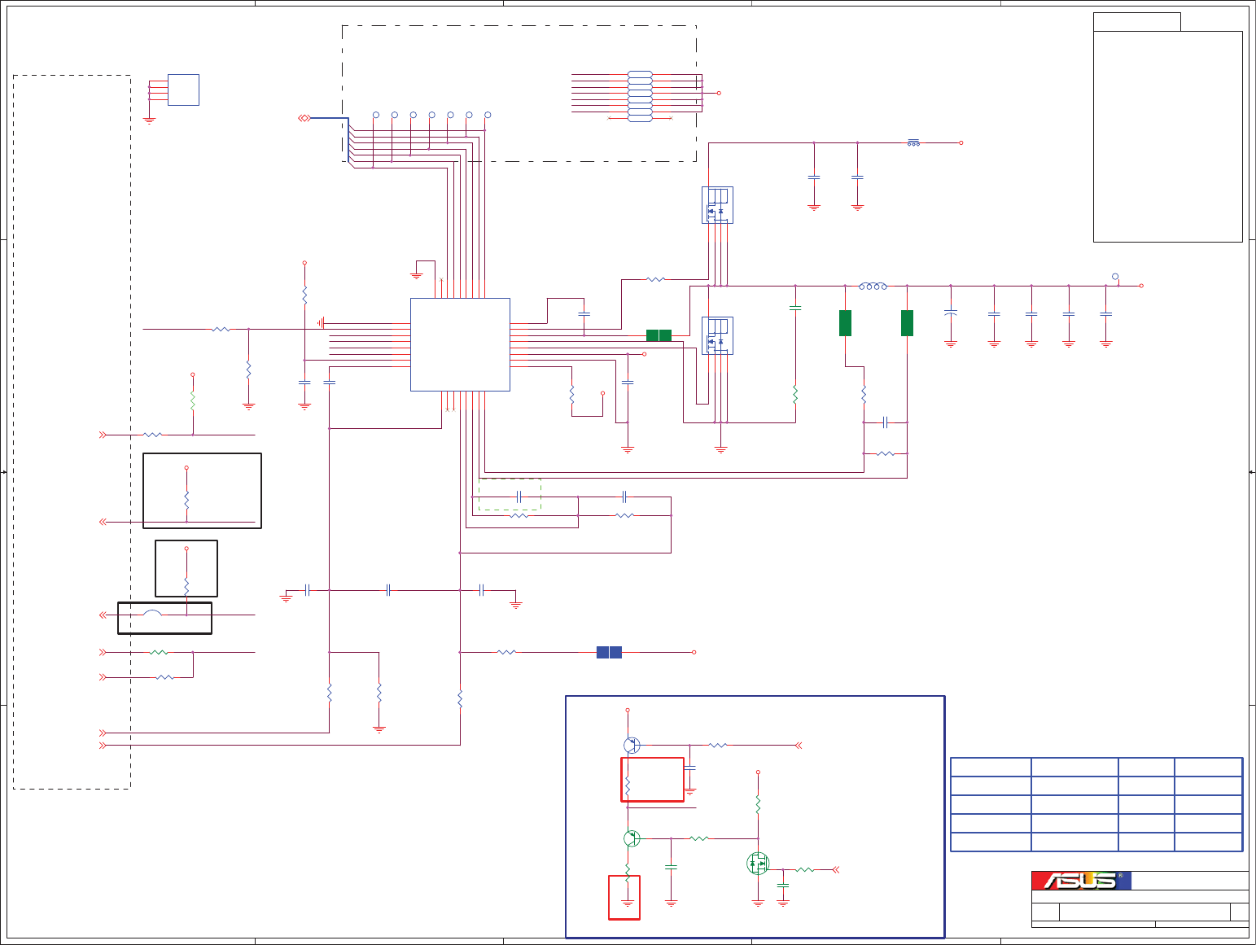The height and width of the screenshot is (945, 1256).
Task: Click the small blue connector box at top left
Action: point(183,90)
